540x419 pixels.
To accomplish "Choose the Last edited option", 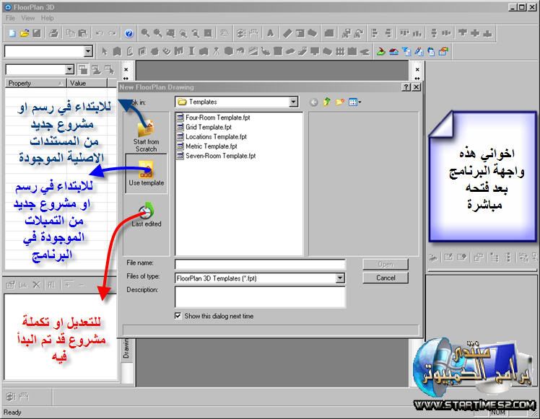I will coord(147,215).
